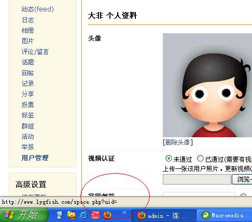Click the yellow character quick launch icon
This screenshot has width=252, height=222.
(x=72, y=215)
